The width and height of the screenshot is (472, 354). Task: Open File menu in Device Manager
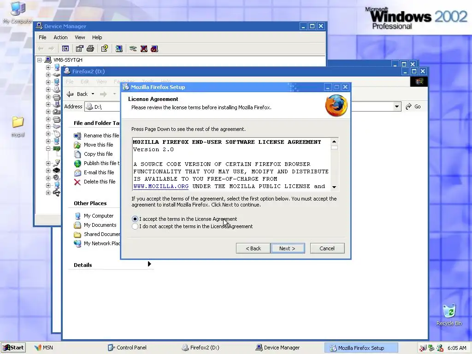tap(42, 37)
